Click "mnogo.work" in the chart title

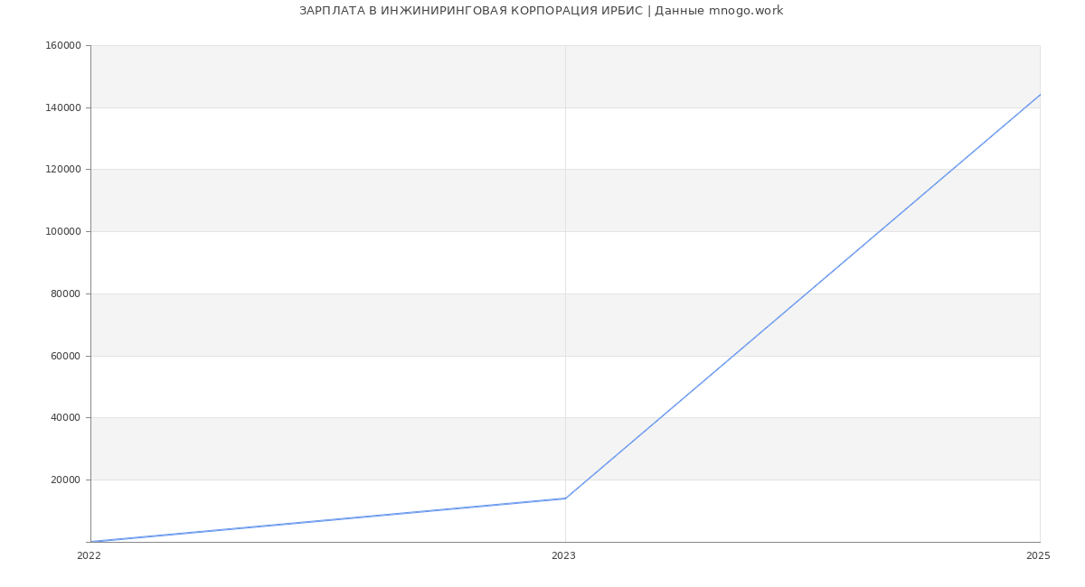pos(746,11)
